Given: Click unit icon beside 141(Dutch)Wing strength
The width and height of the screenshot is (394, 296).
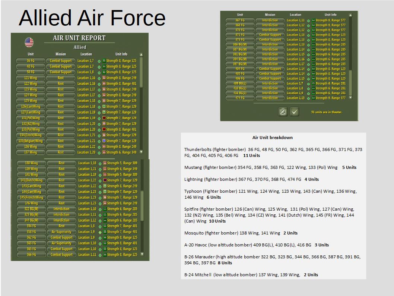Looking at the screenshot, I should [105, 180].
